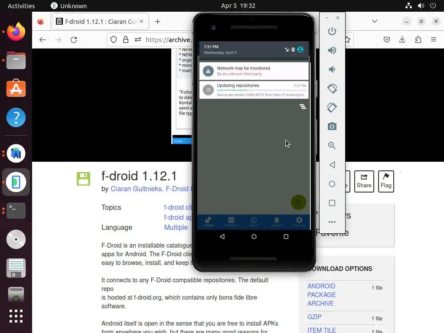The image size is (444, 333).
Task: Click the emulator toolbar Home circle
Action: pyautogui.click(x=332, y=184)
